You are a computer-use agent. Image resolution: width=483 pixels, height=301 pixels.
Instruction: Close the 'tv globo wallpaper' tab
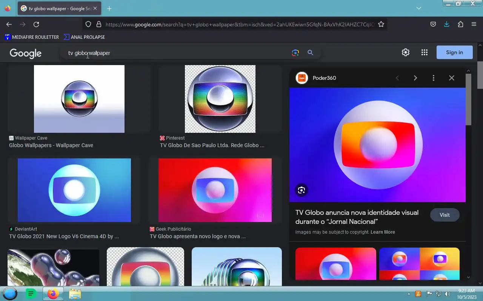coord(95,8)
